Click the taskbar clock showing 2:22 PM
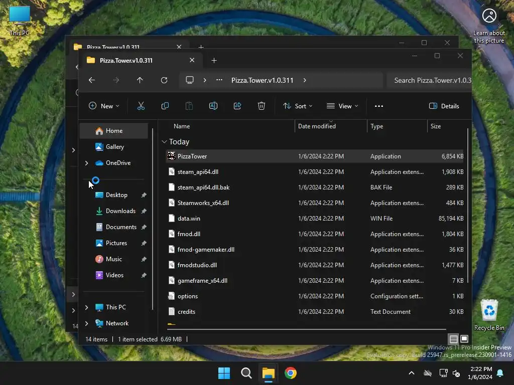 click(x=480, y=373)
